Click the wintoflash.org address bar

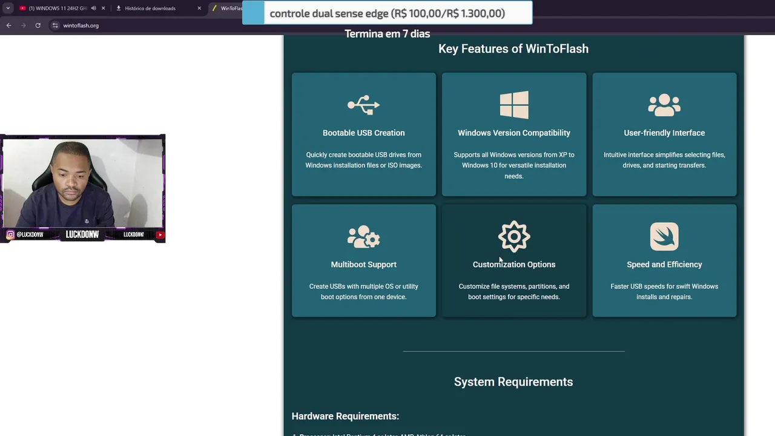click(81, 25)
